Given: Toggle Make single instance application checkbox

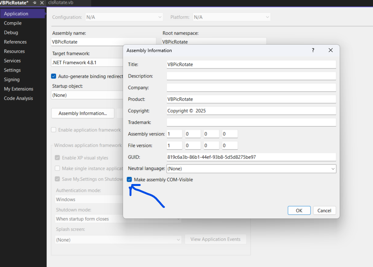Looking at the screenshot, I should click(57, 168).
